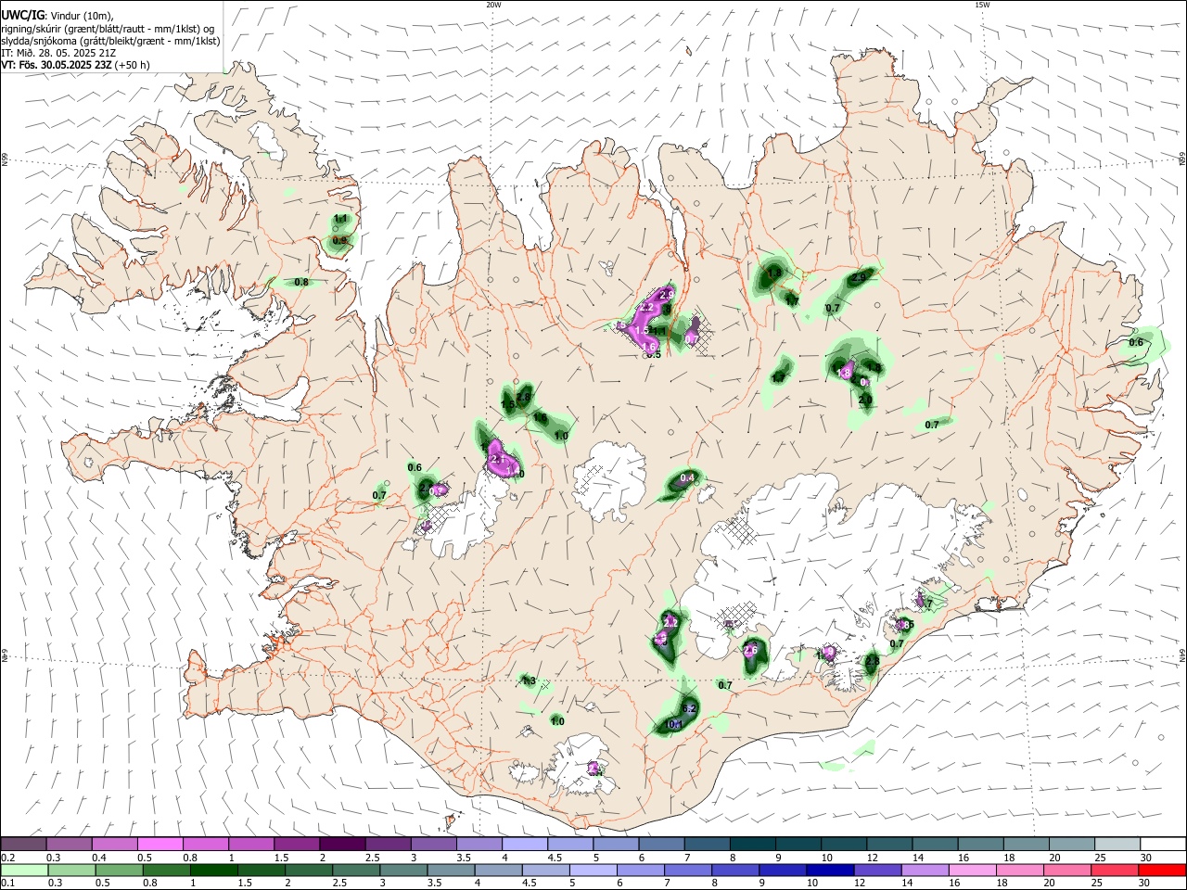Image resolution: width=1187 pixels, height=890 pixels.
Task: Click the red 30 mm swatch in rain legend
Action: click(1163, 870)
